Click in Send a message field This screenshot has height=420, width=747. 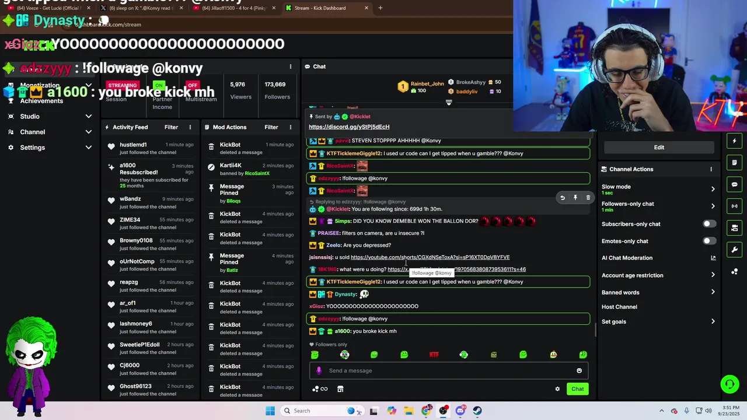tap(449, 370)
